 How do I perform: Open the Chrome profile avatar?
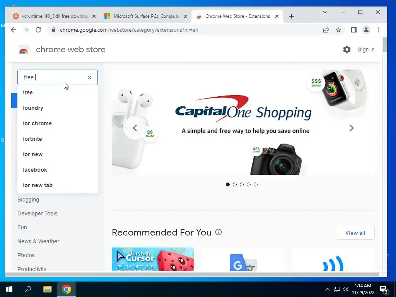[366, 30]
